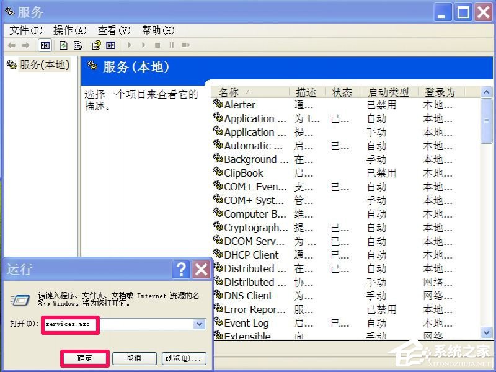The image size is (496, 372).
Task: Toggle the Show/Hide Console Tree icon
Action: coord(44,45)
